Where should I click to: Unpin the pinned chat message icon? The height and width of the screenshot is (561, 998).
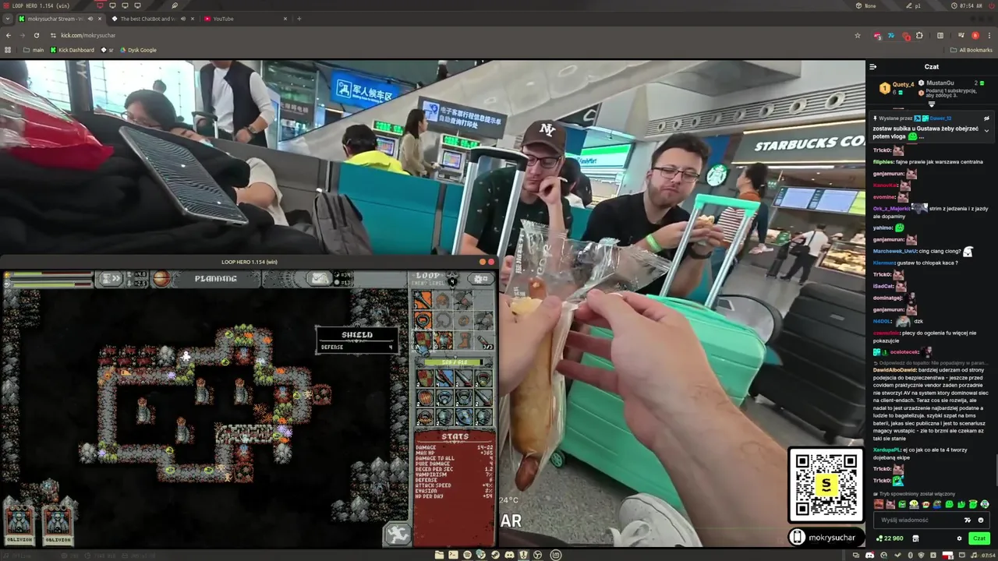(986, 118)
